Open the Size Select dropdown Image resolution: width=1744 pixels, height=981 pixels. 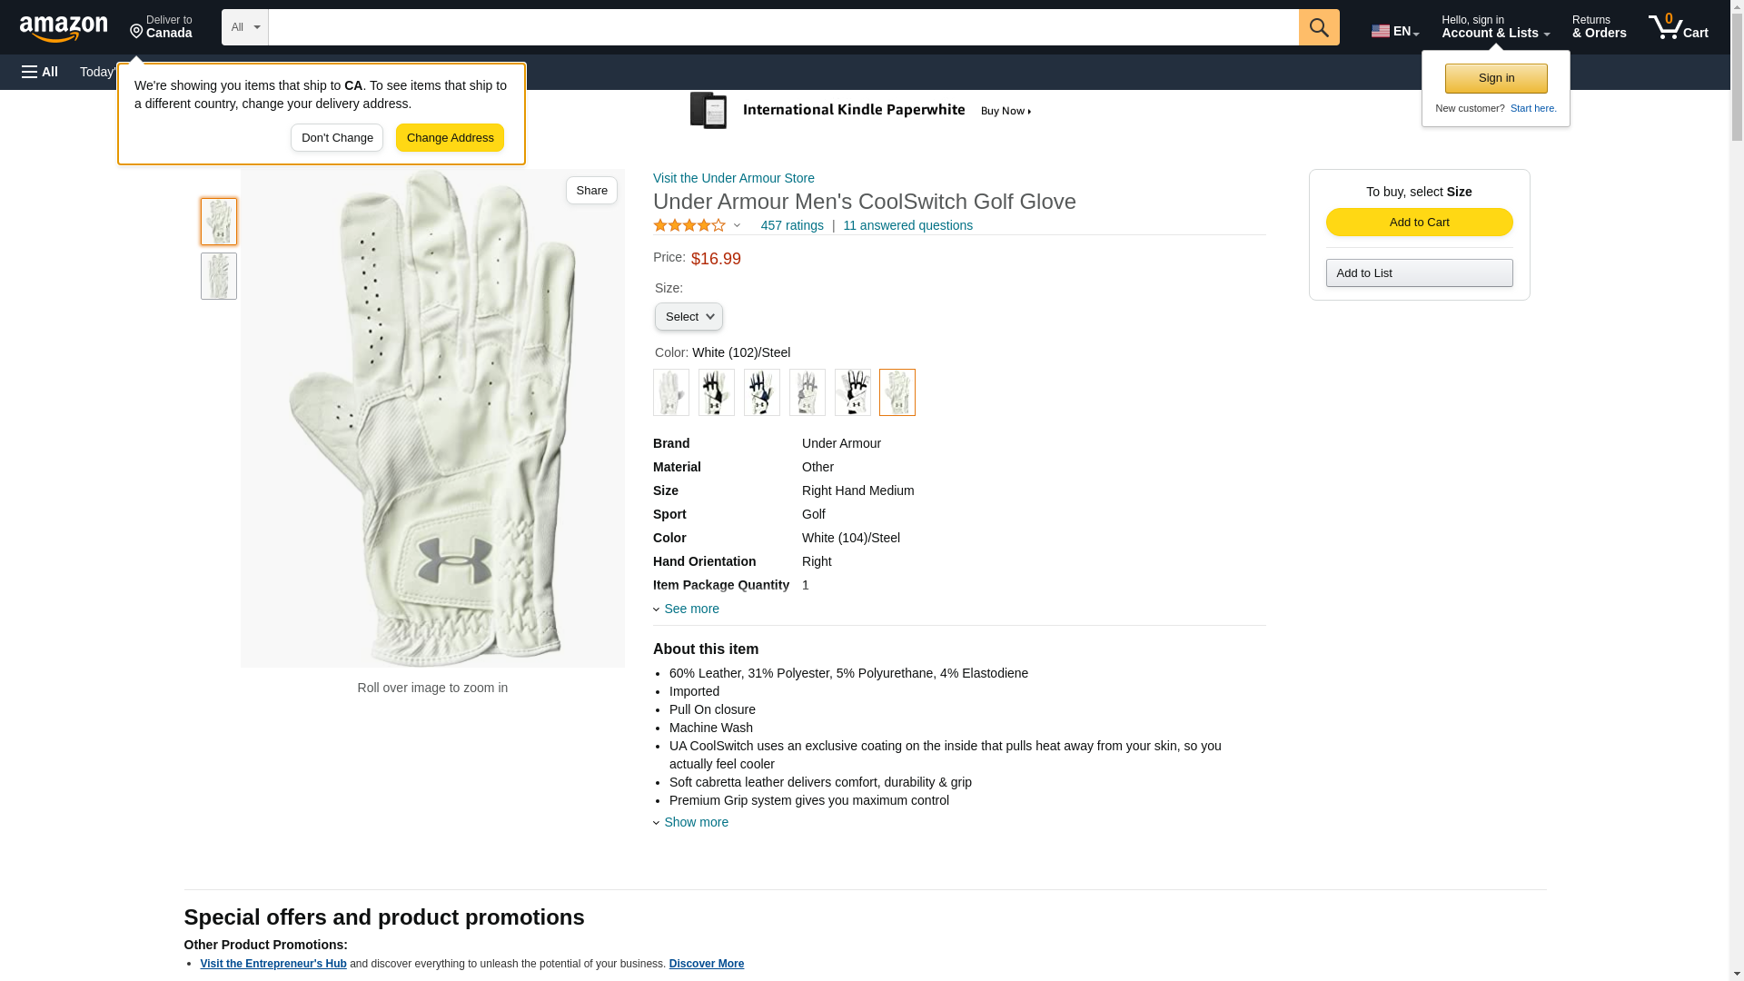689,316
